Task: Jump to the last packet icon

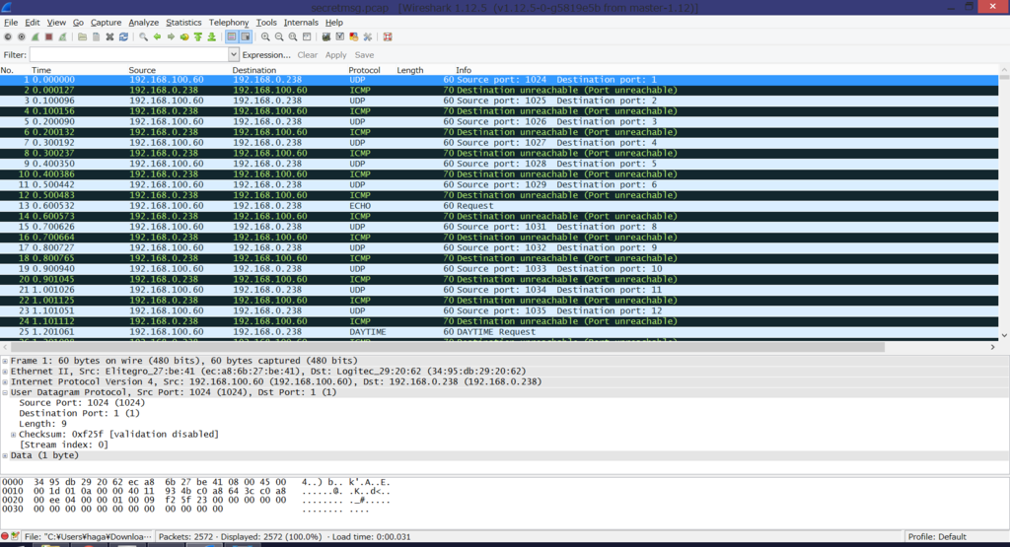Action: pyautogui.click(x=211, y=37)
